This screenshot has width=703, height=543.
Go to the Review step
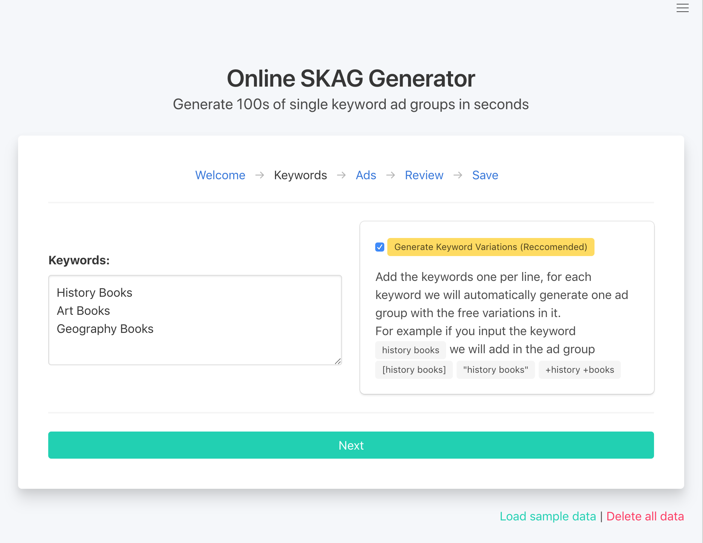(x=424, y=175)
